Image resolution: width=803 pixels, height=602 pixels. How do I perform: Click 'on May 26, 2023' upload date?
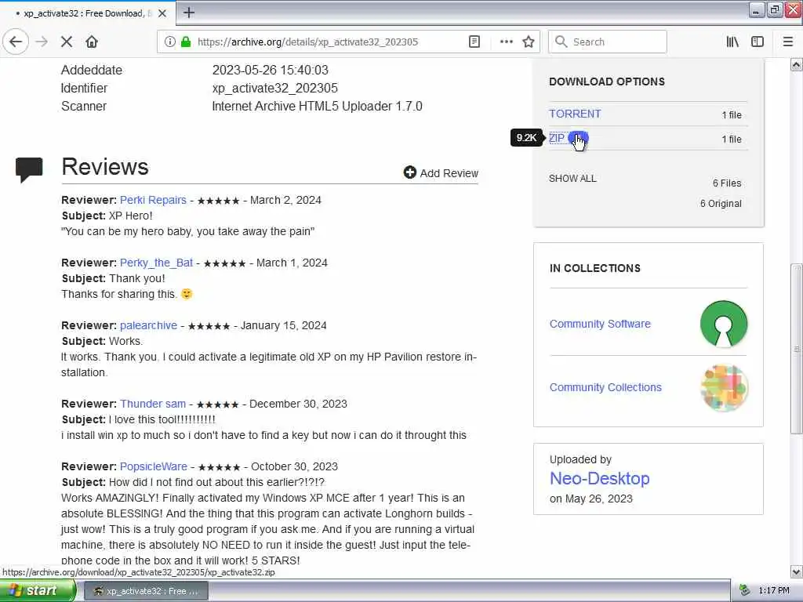(591, 499)
